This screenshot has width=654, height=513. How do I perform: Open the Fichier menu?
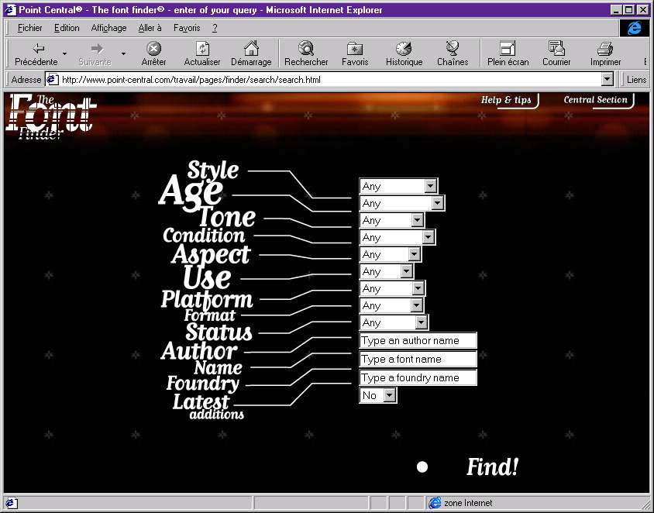[x=29, y=28]
